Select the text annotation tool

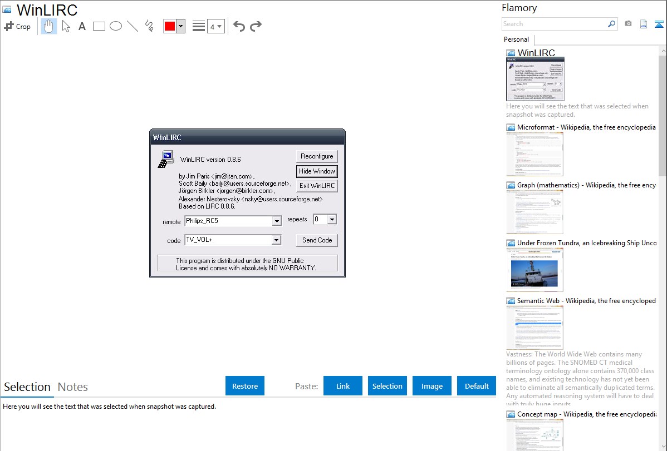point(82,26)
